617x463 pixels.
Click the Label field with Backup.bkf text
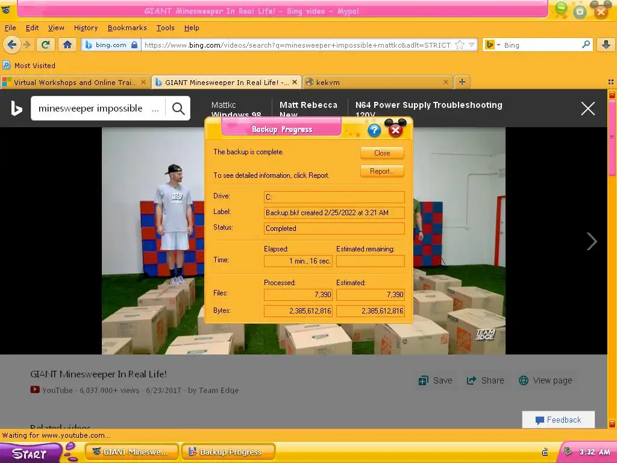[x=334, y=213]
